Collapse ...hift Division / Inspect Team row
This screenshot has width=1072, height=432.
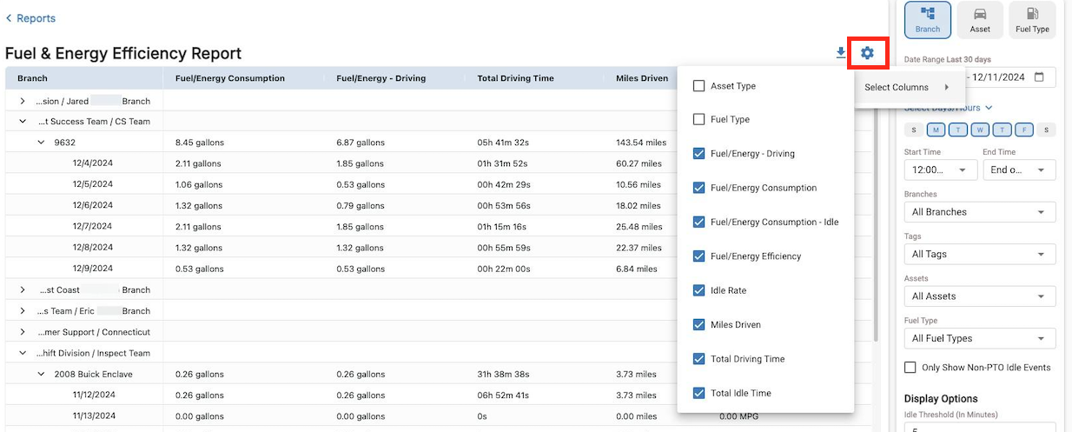pyautogui.click(x=23, y=353)
